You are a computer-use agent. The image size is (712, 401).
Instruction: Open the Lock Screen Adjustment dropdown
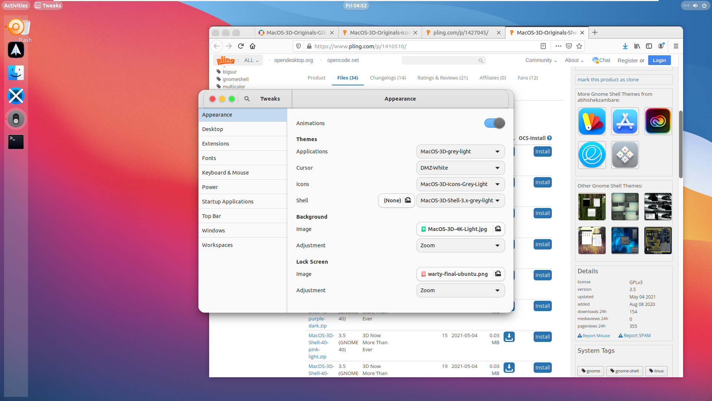click(x=460, y=290)
